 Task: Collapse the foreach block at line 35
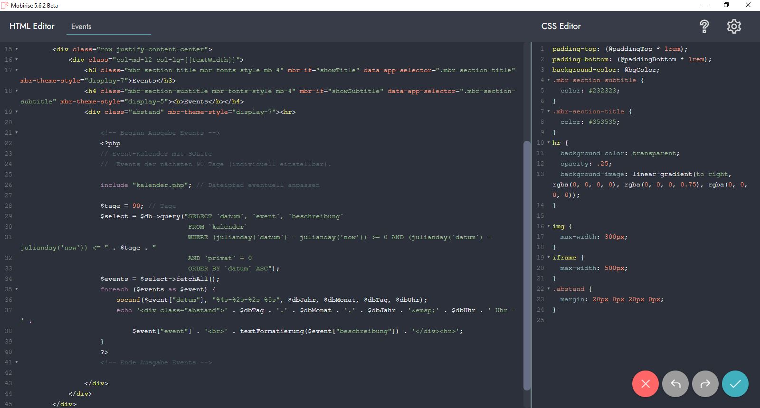pyautogui.click(x=17, y=289)
